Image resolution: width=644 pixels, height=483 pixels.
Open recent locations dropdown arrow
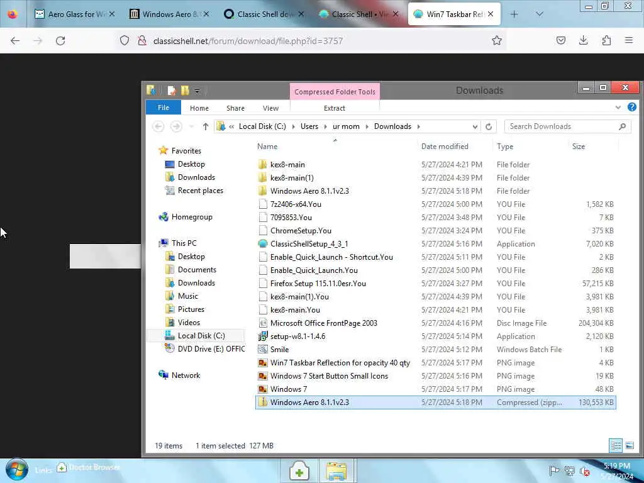click(x=191, y=126)
